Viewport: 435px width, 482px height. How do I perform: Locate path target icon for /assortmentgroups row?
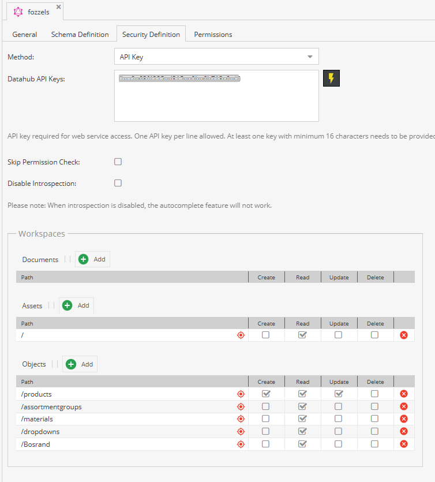(241, 407)
